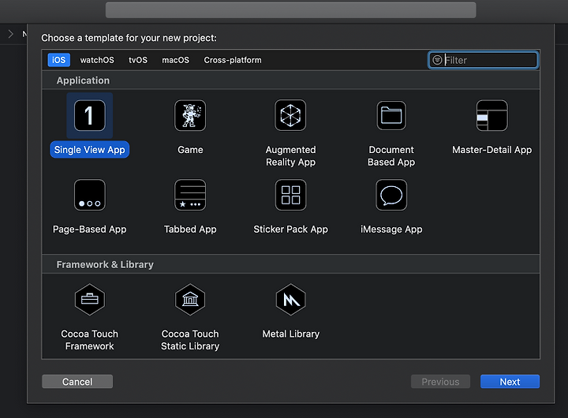Switch to the Cross-platform tab
The width and height of the screenshot is (568, 418).
pyautogui.click(x=233, y=60)
